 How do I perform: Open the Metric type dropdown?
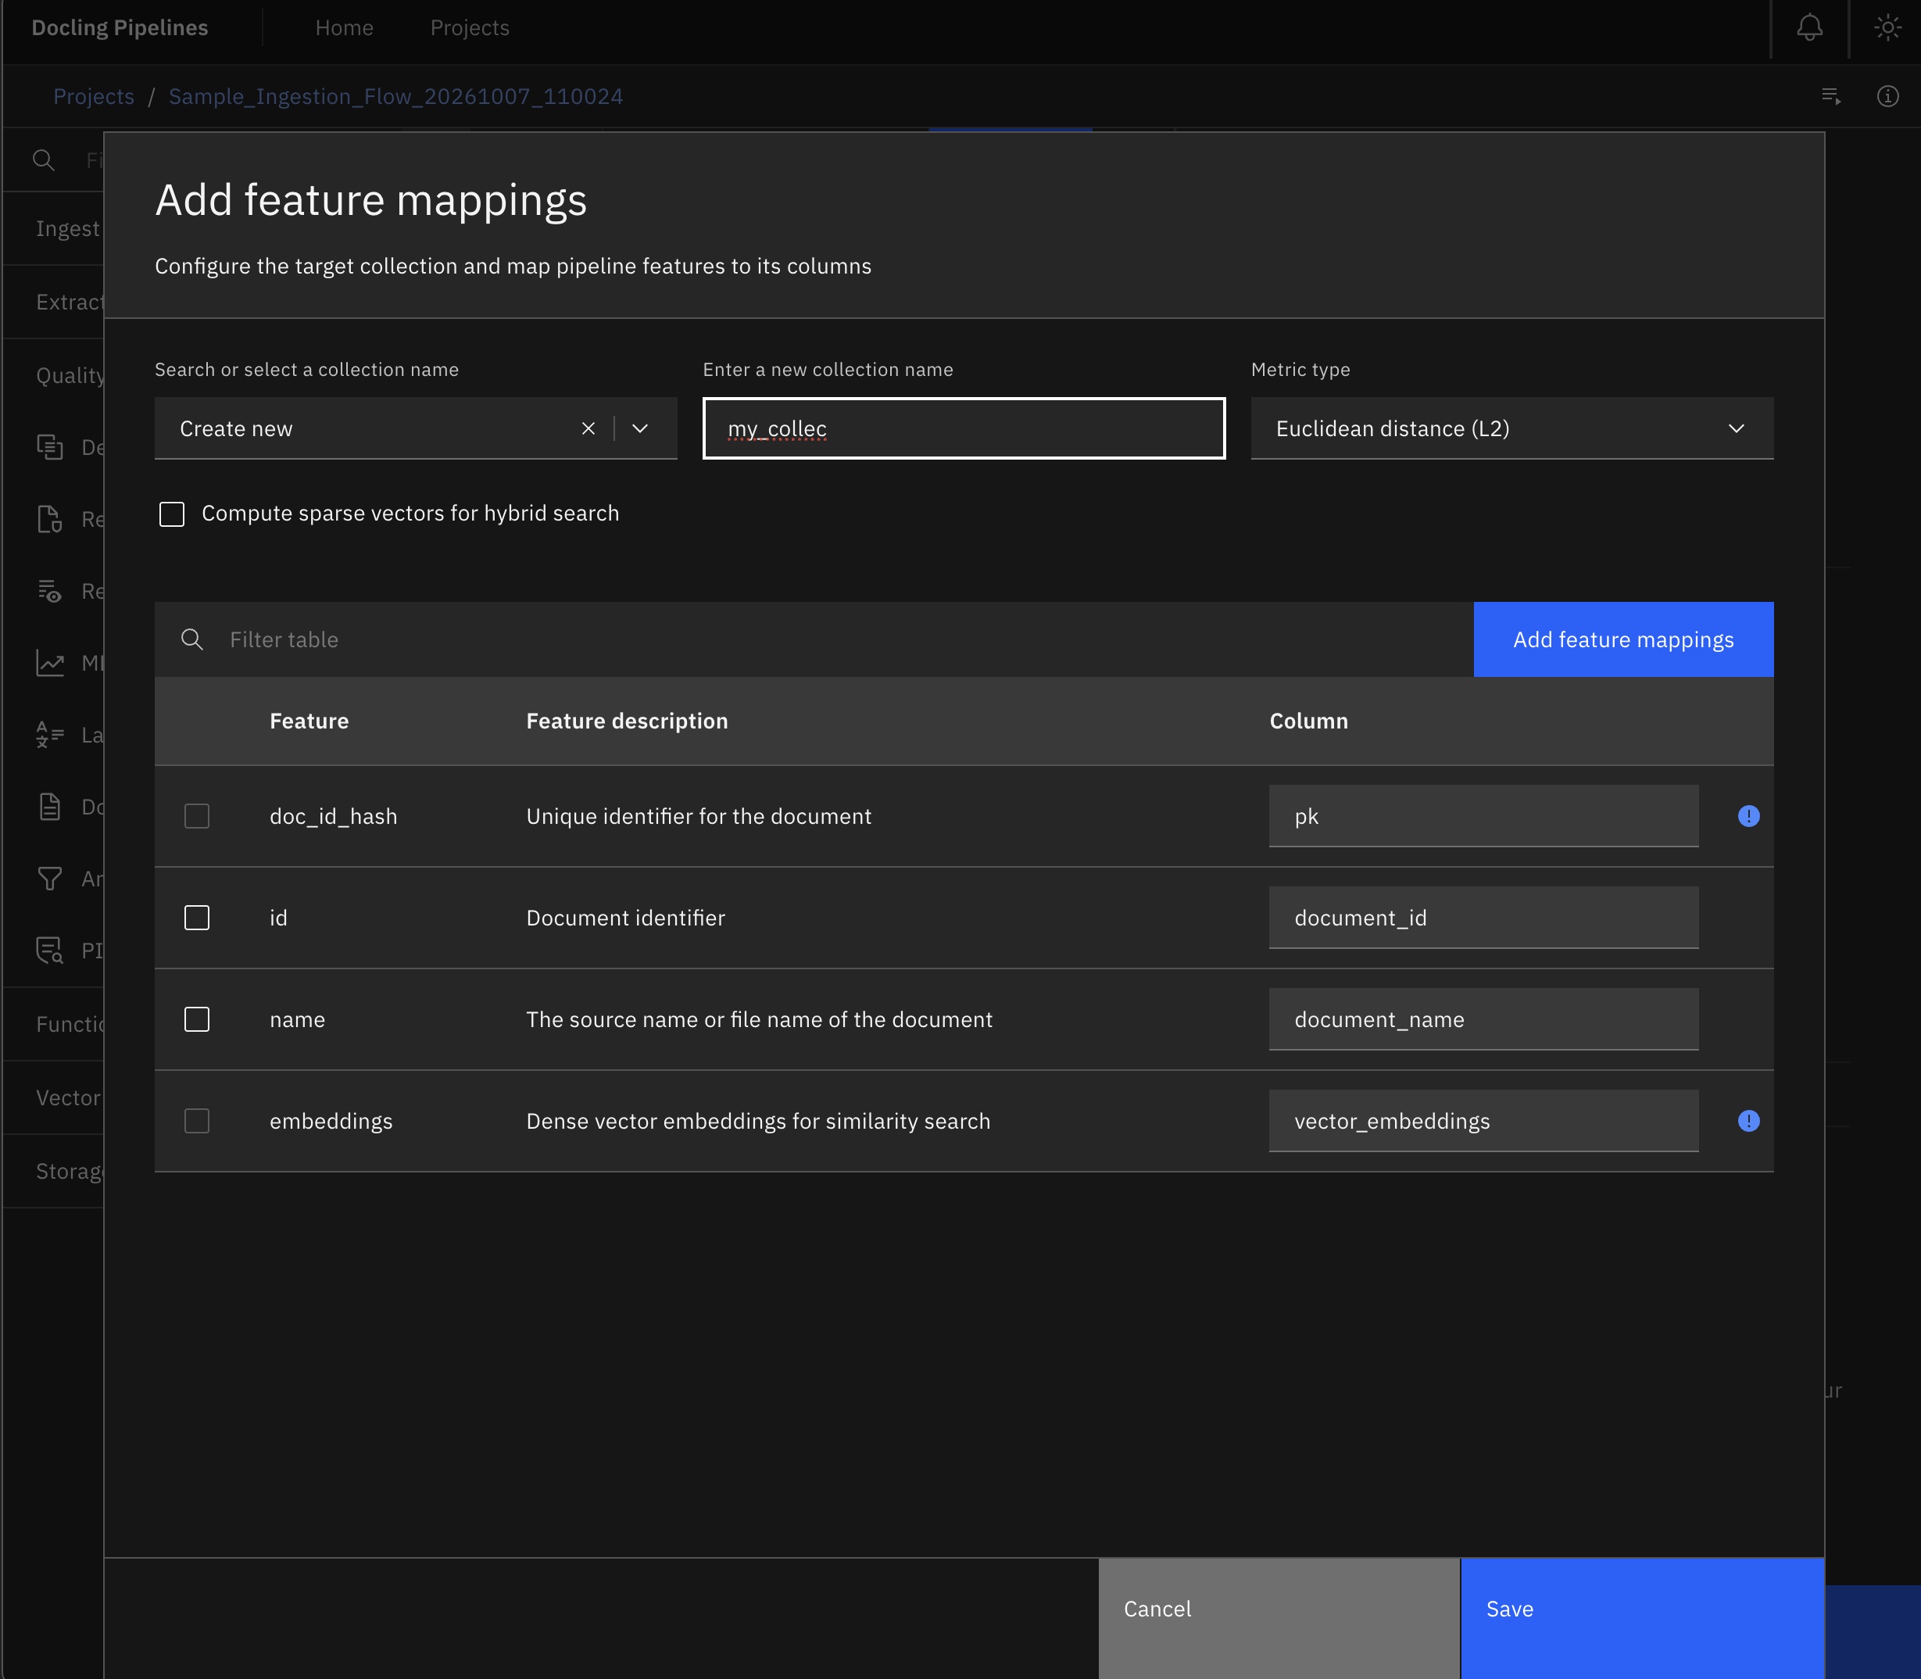[1511, 428]
